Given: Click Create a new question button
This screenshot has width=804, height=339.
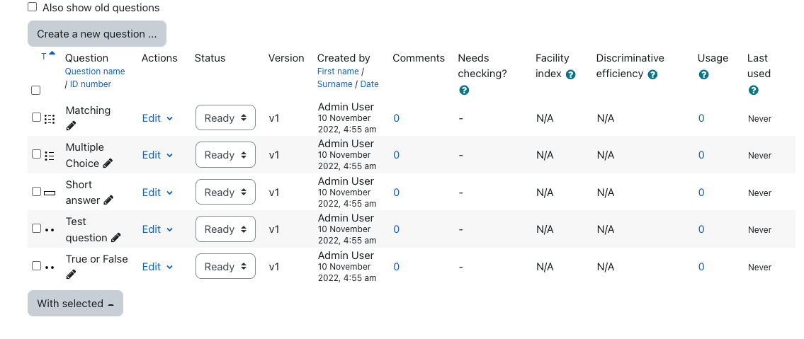Looking at the screenshot, I should 97,34.
